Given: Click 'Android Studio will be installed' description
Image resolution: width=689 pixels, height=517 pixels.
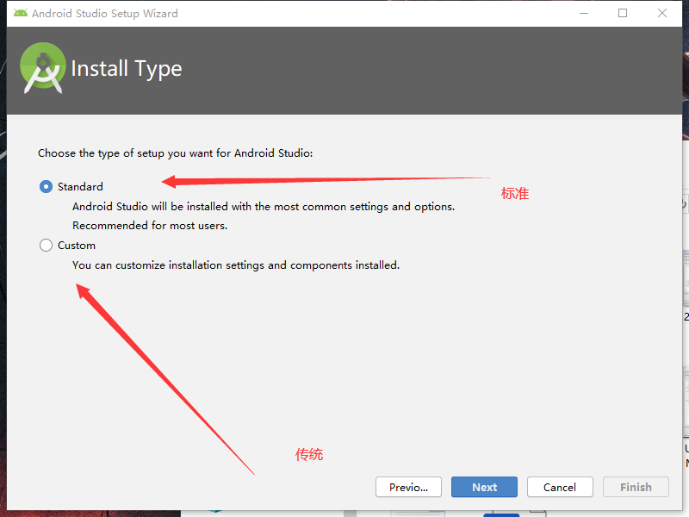Looking at the screenshot, I should pos(264,207).
